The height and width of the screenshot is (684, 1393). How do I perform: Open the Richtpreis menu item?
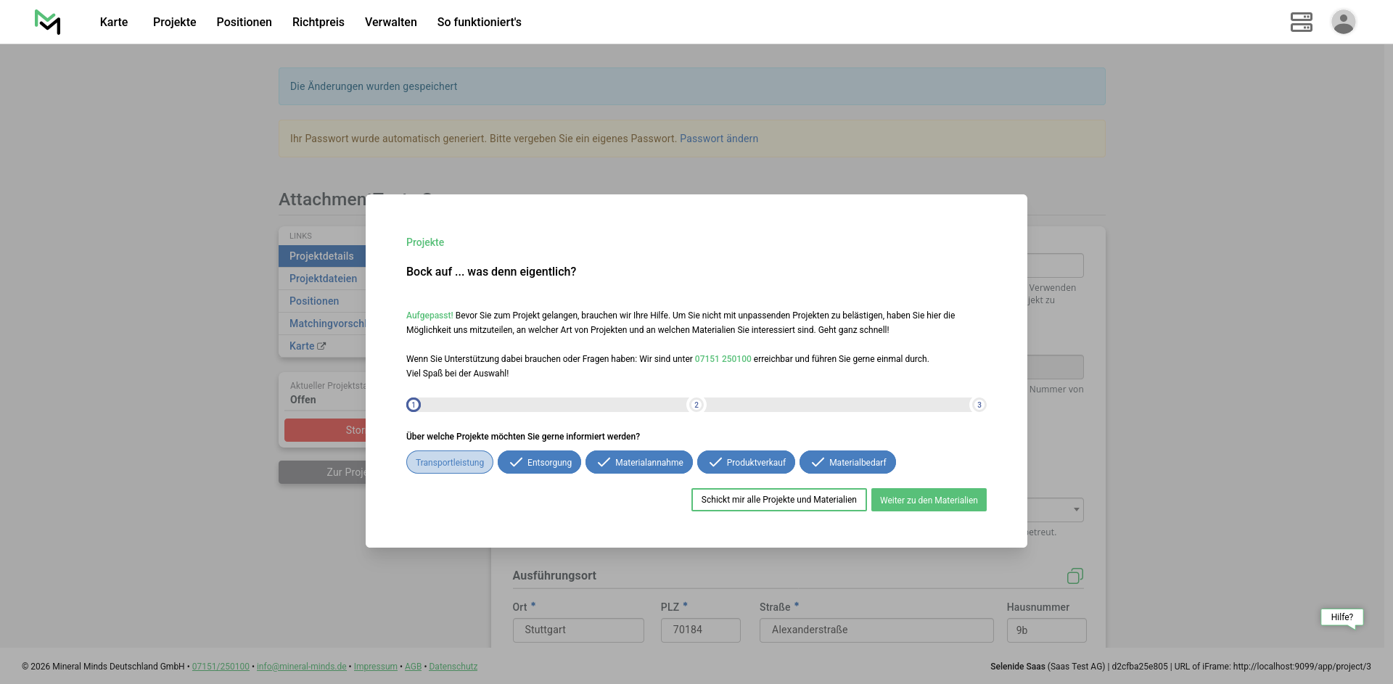pos(318,22)
